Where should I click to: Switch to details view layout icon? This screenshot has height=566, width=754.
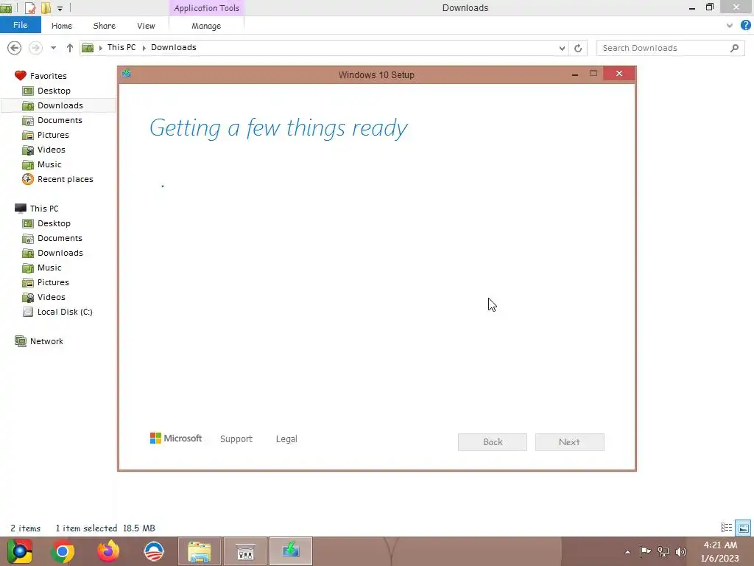pyautogui.click(x=726, y=528)
